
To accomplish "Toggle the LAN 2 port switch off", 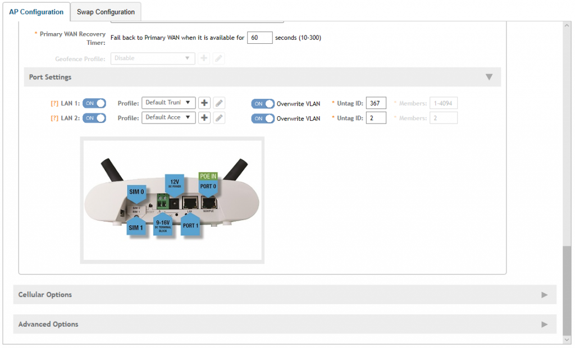I will (x=94, y=118).
